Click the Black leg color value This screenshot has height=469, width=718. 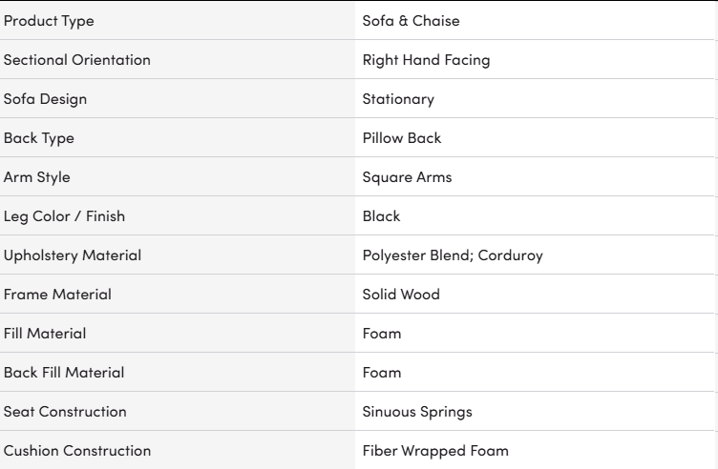(x=381, y=216)
